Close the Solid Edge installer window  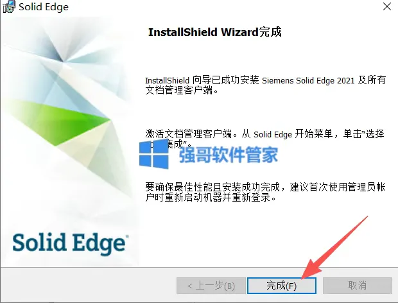point(387,6)
